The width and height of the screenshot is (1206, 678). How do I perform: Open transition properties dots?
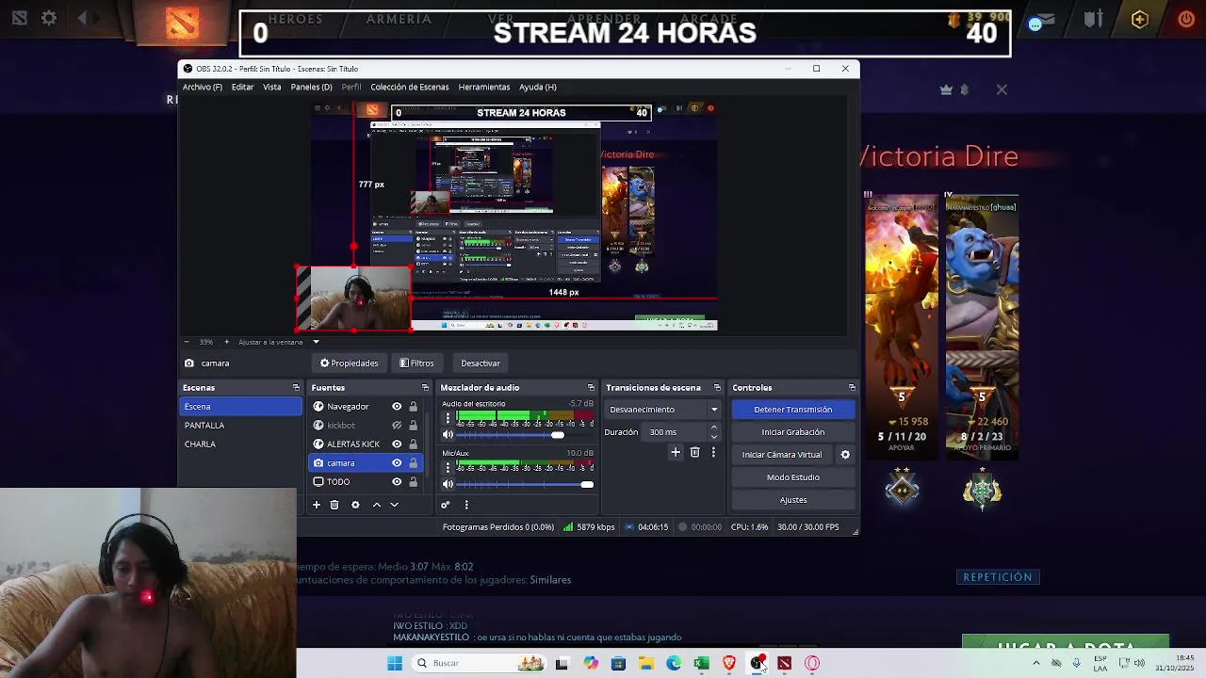713,453
